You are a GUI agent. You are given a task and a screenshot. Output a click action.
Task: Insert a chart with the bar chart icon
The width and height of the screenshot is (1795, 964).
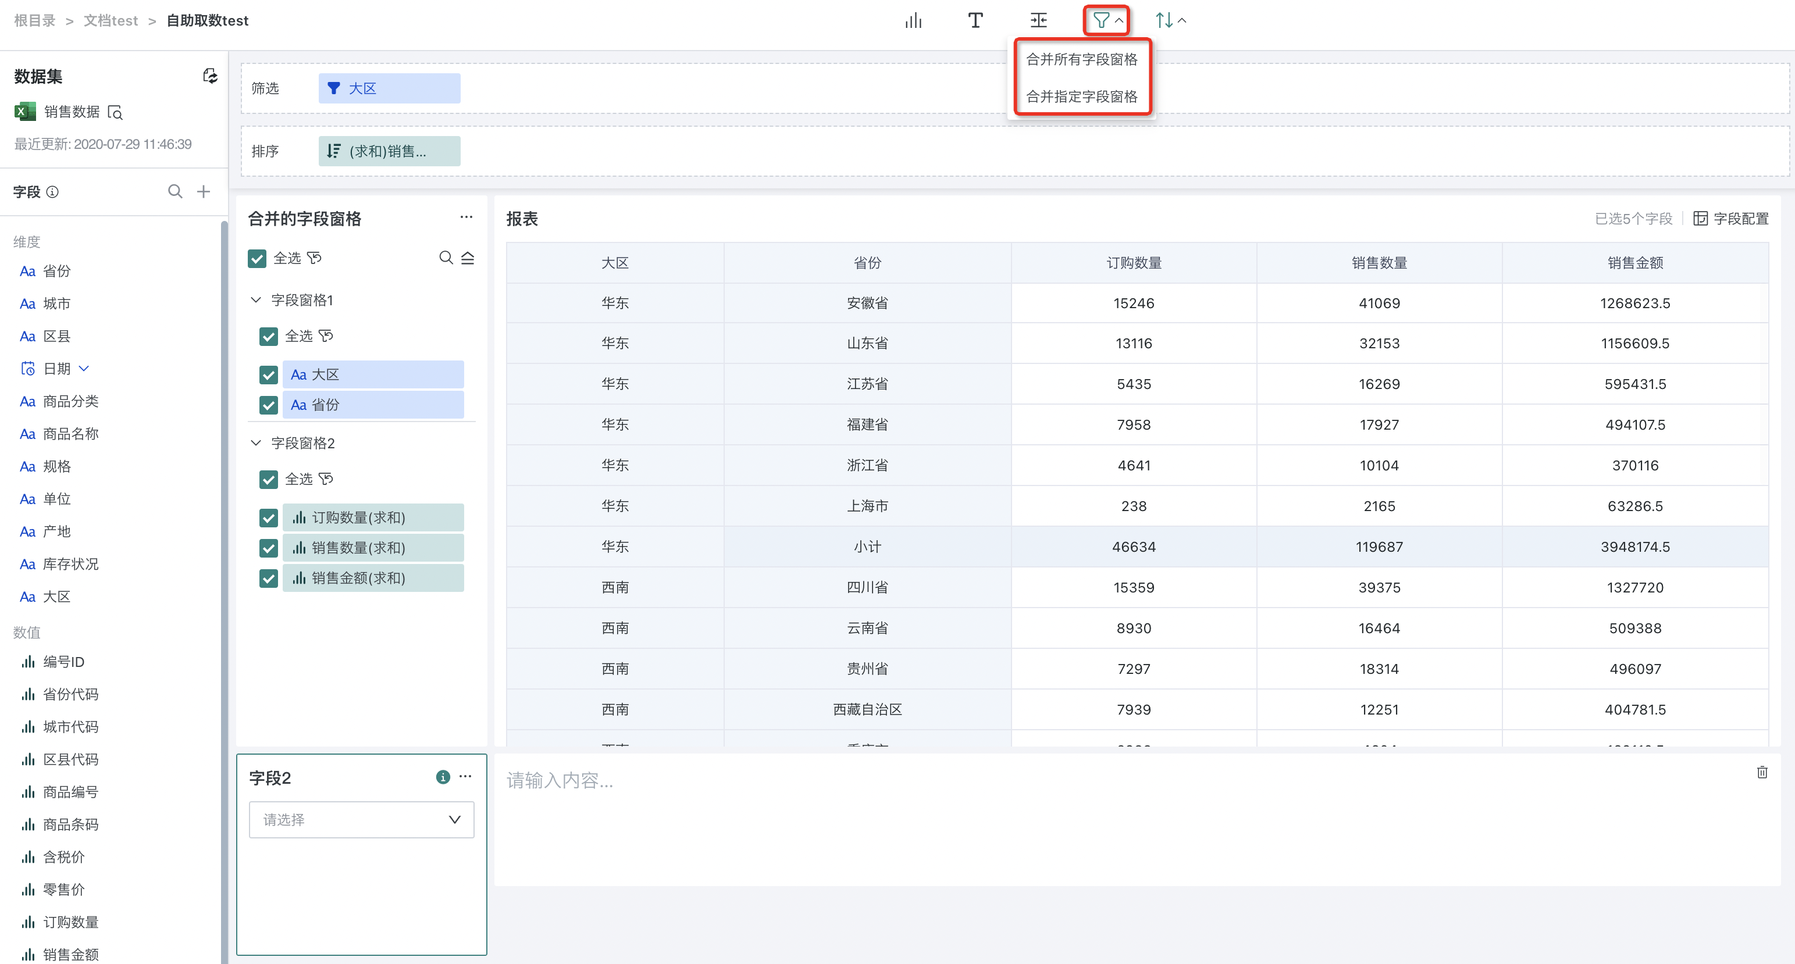(913, 21)
